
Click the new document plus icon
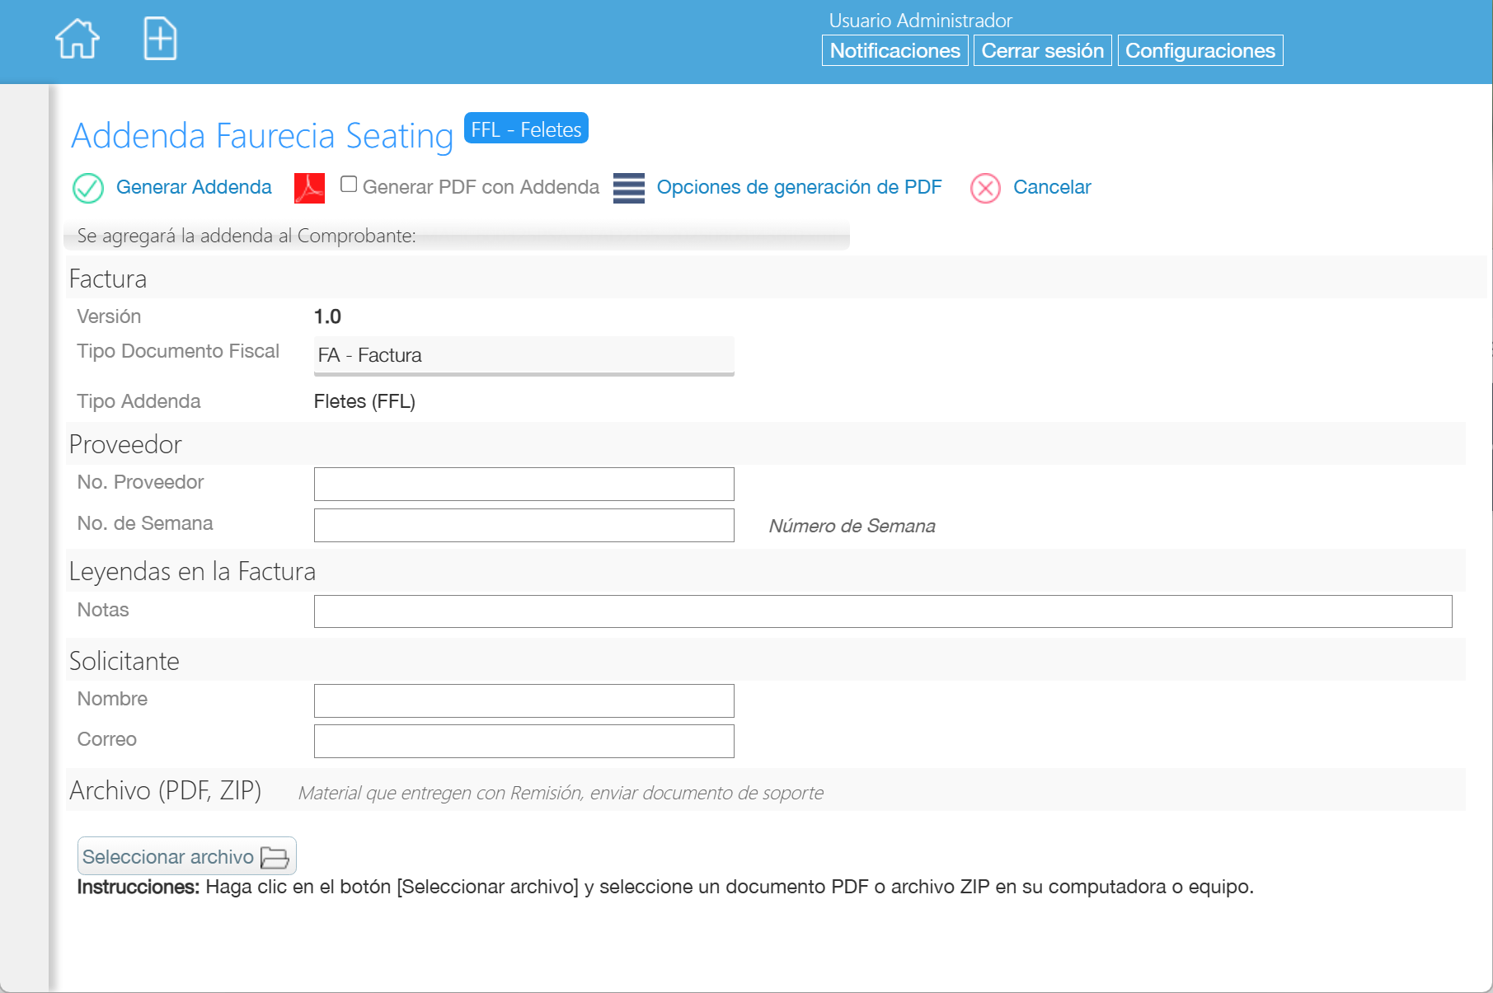click(x=160, y=39)
